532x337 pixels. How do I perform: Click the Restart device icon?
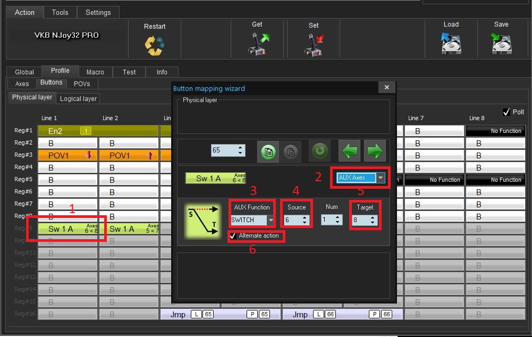pyautogui.click(x=155, y=45)
